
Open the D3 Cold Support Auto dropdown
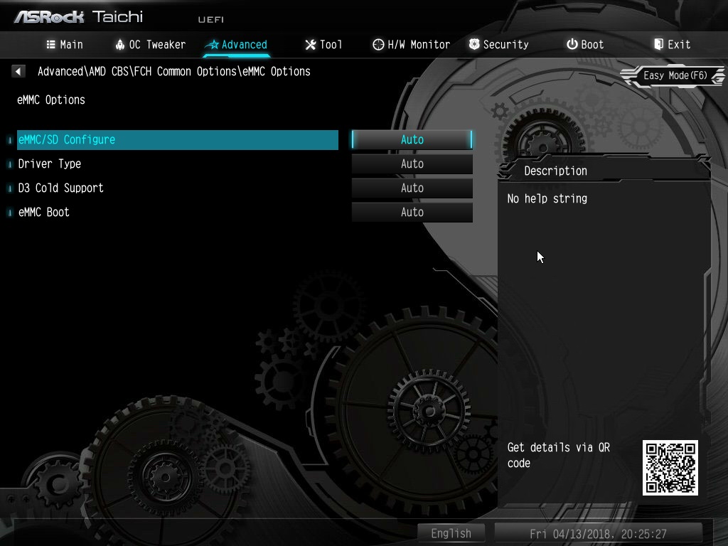[412, 188]
